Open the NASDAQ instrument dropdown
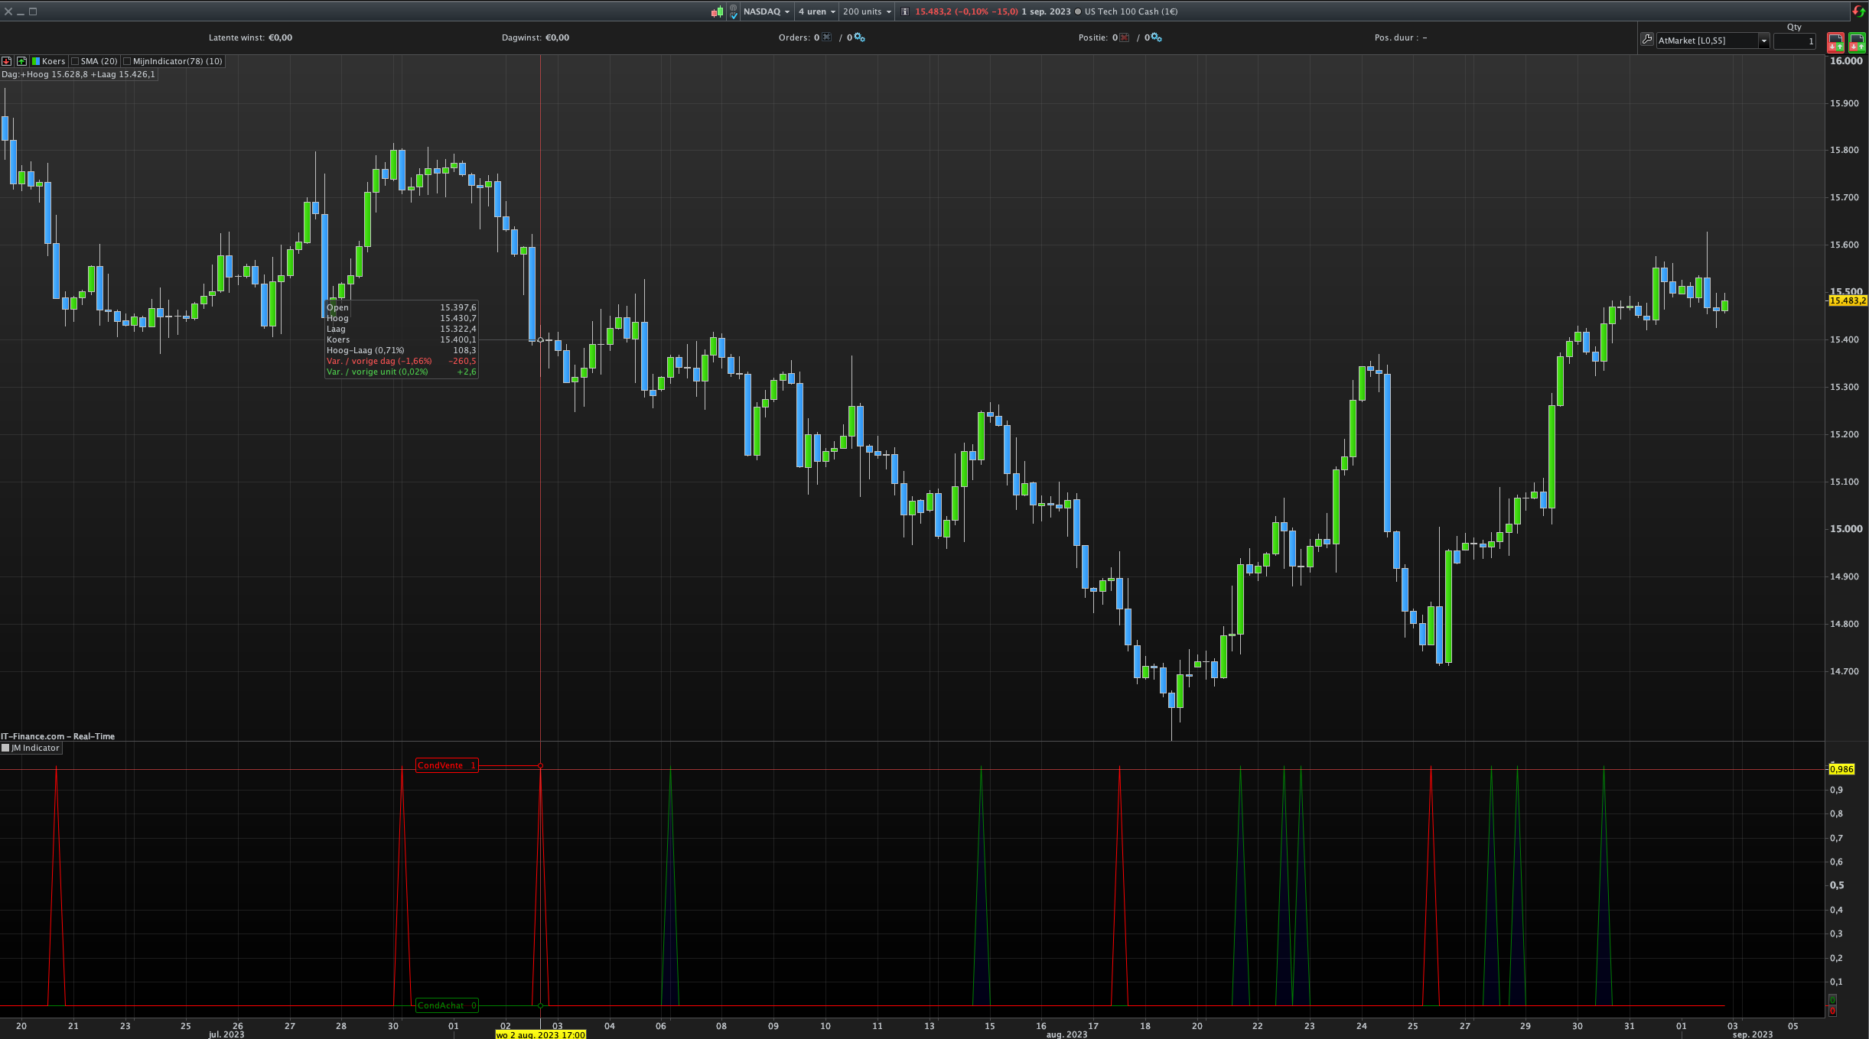Image resolution: width=1869 pixels, height=1039 pixels. pyautogui.click(x=767, y=11)
